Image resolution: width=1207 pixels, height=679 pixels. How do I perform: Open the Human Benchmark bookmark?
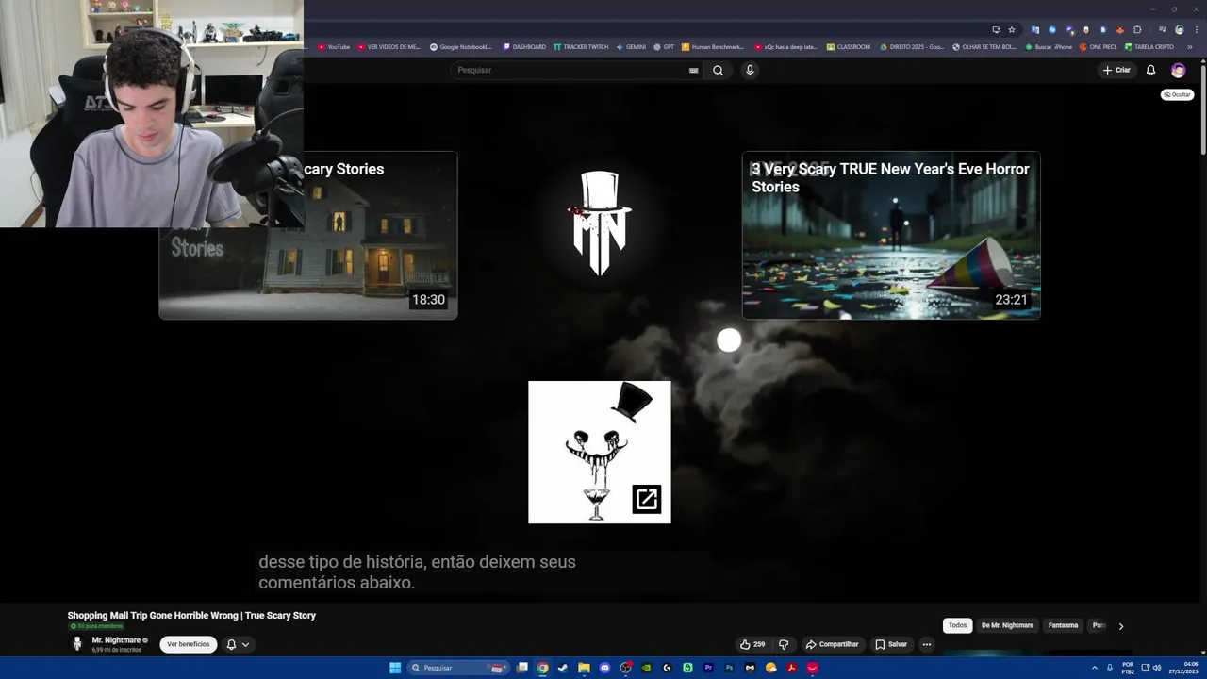pos(713,46)
